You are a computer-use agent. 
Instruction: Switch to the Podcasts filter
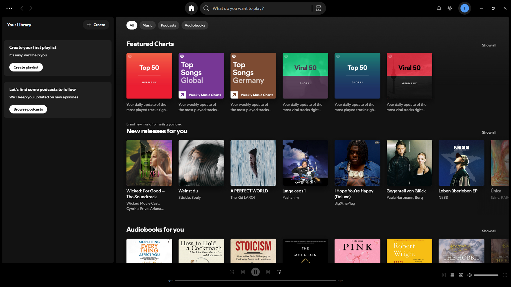pyautogui.click(x=168, y=25)
